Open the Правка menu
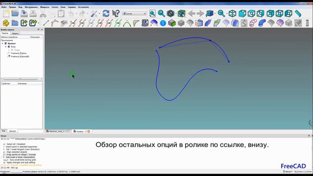The width and height of the screenshot is (313, 176). tap(12, 7)
